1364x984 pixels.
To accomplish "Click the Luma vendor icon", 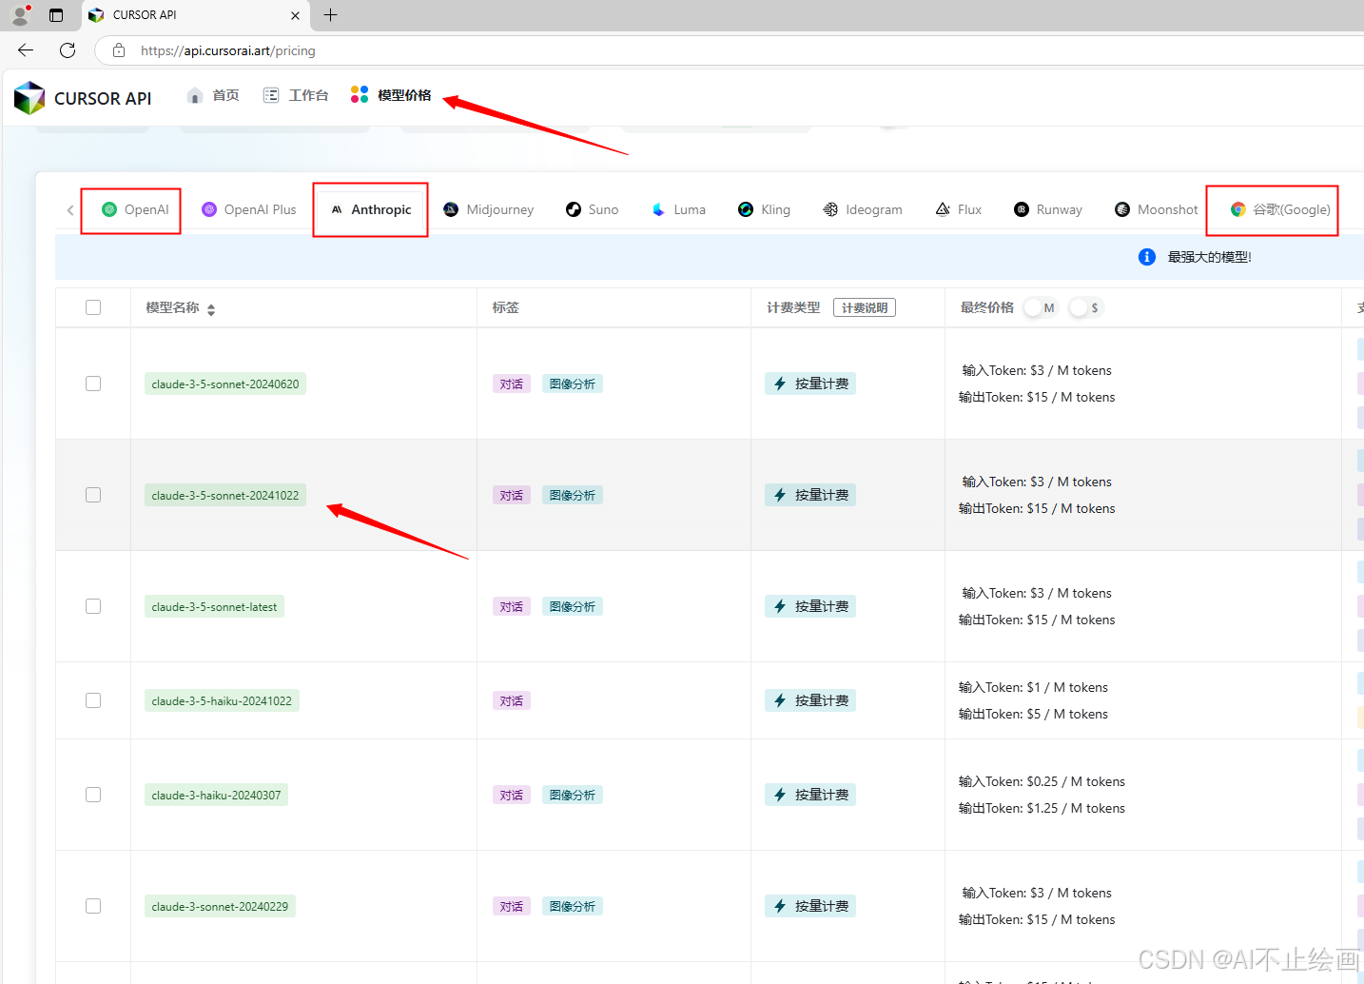I will click(x=659, y=209).
